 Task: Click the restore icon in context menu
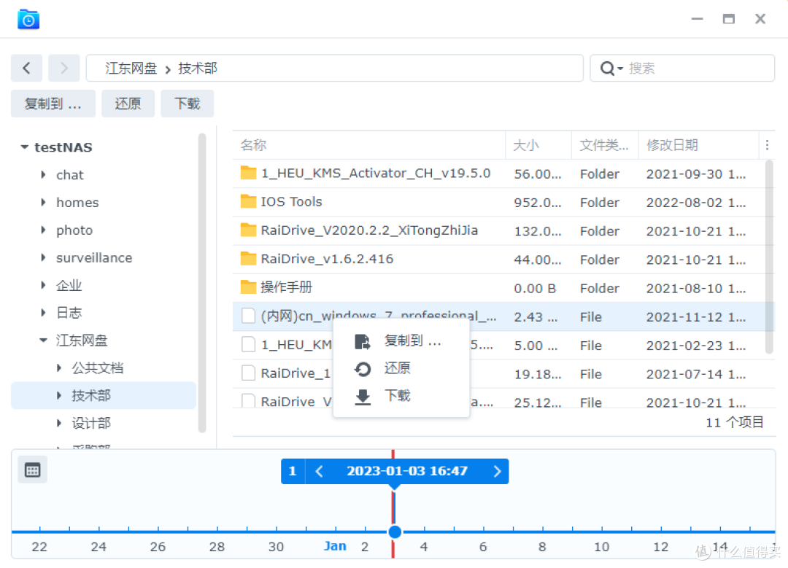point(363,369)
